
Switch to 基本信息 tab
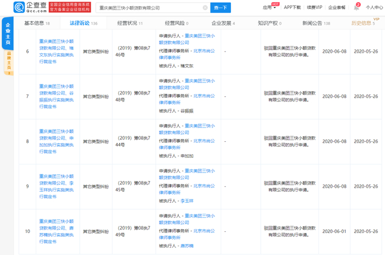point(37,23)
